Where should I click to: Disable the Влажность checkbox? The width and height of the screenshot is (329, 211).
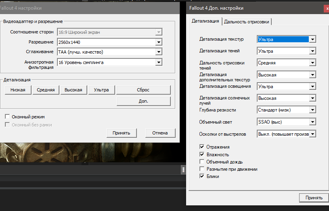click(x=202, y=155)
